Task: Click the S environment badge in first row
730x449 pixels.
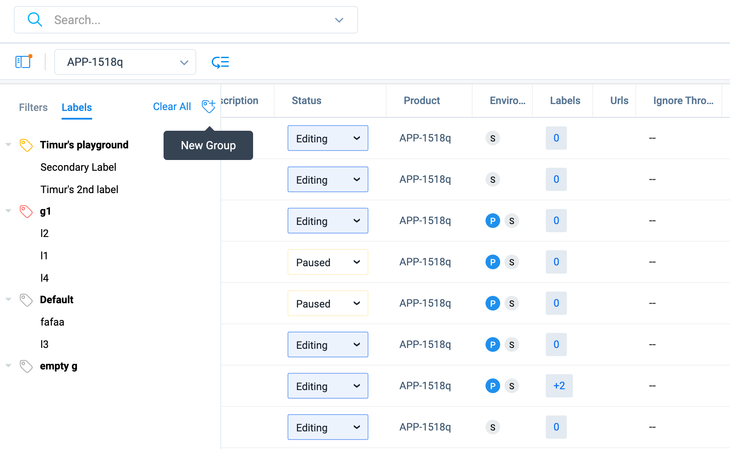Action: tap(493, 138)
